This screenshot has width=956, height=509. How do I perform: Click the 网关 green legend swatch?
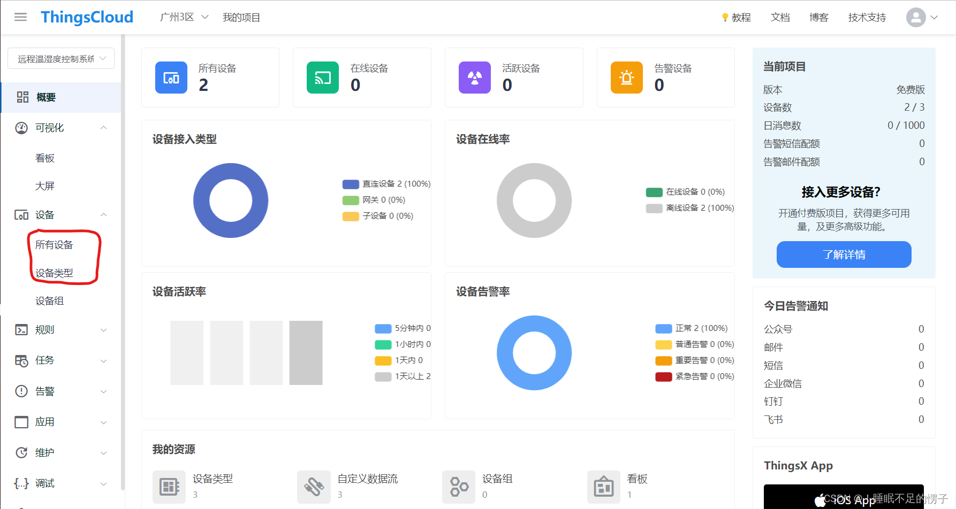tap(351, 200)
